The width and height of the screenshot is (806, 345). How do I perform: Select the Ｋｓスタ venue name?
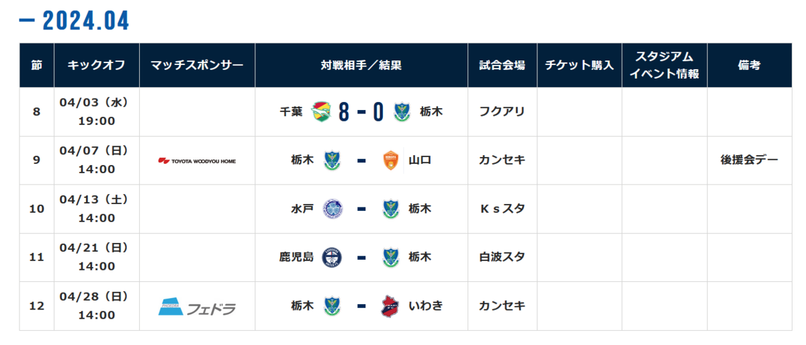pyautogui.click(x=502, y=209)
